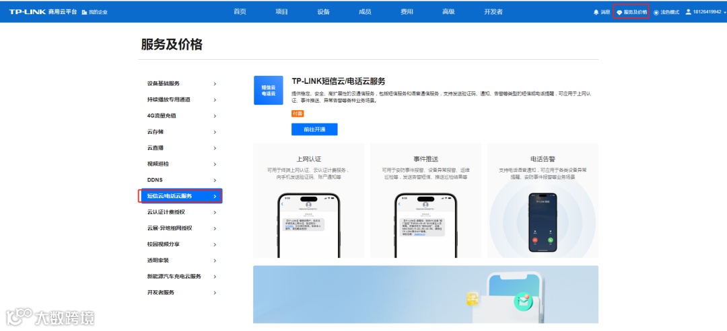Click the TP-LINK 商用云平台 logo
The image size is (727, 331).
click(42, 12)
